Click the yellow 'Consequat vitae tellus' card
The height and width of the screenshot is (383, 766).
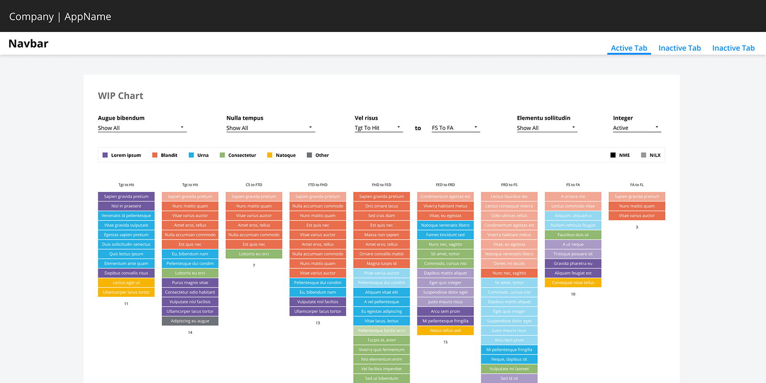pos(573,282)
